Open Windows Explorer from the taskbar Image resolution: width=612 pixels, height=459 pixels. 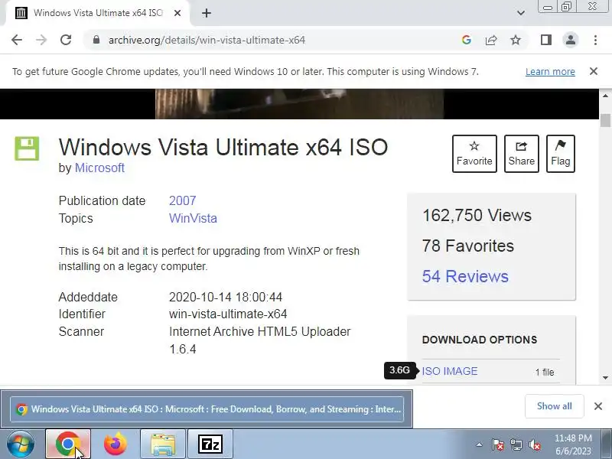pos(163,444)
